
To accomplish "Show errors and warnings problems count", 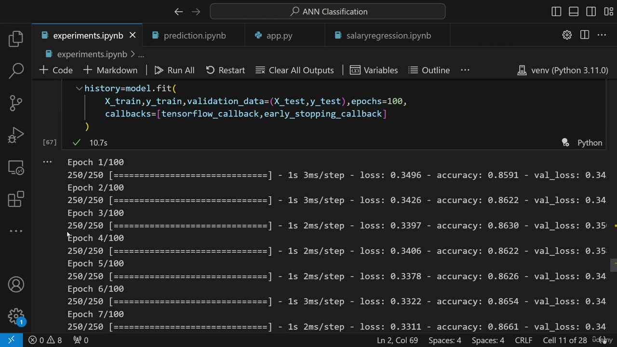I will (x=45, y=340).
